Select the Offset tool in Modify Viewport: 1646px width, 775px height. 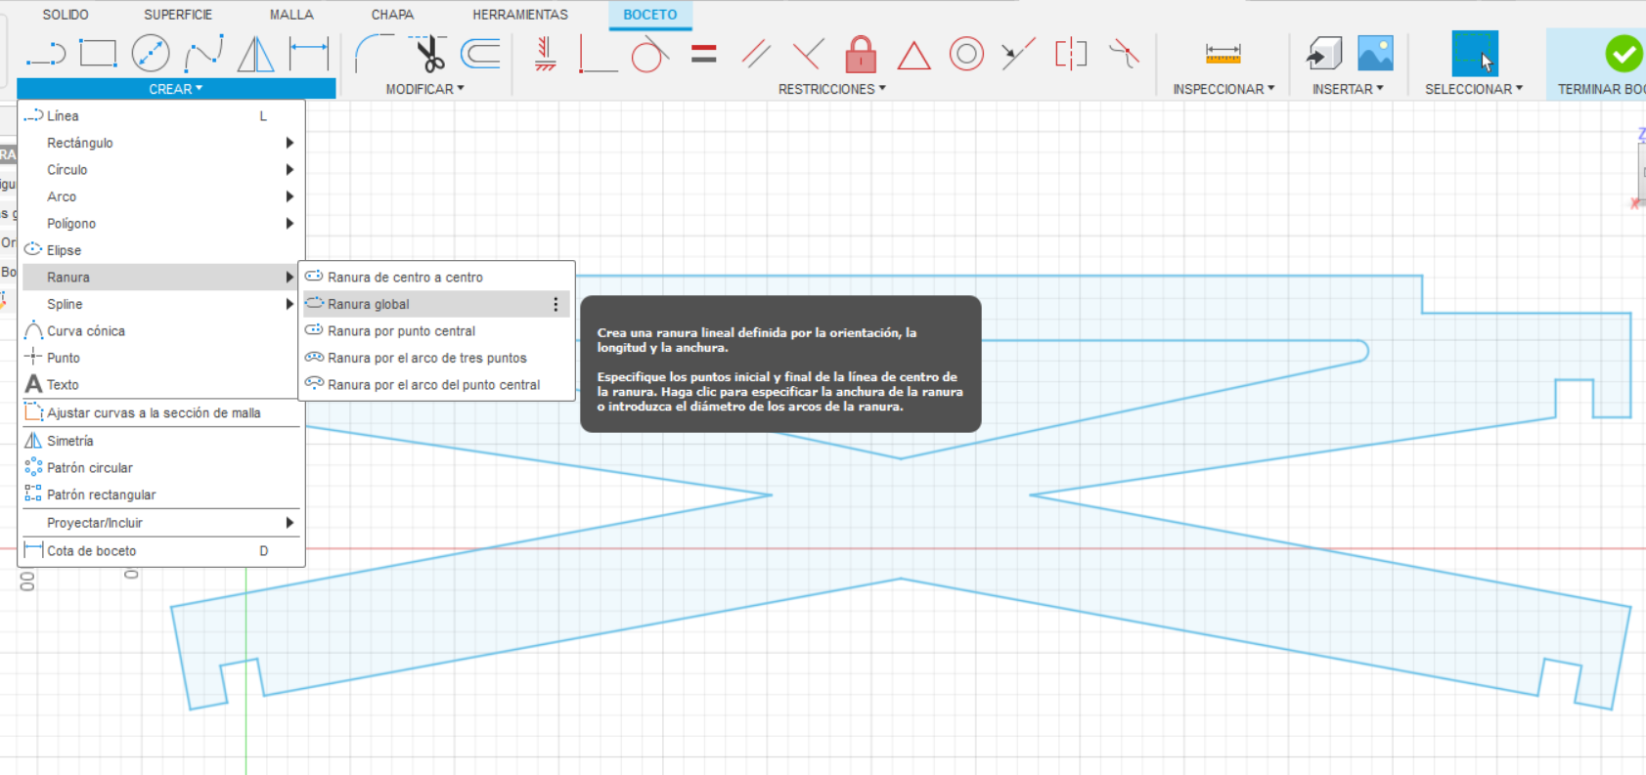coord(480,54)
